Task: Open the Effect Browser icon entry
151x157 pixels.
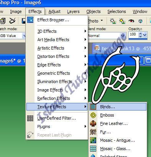Action: click(x=30, y=20)
